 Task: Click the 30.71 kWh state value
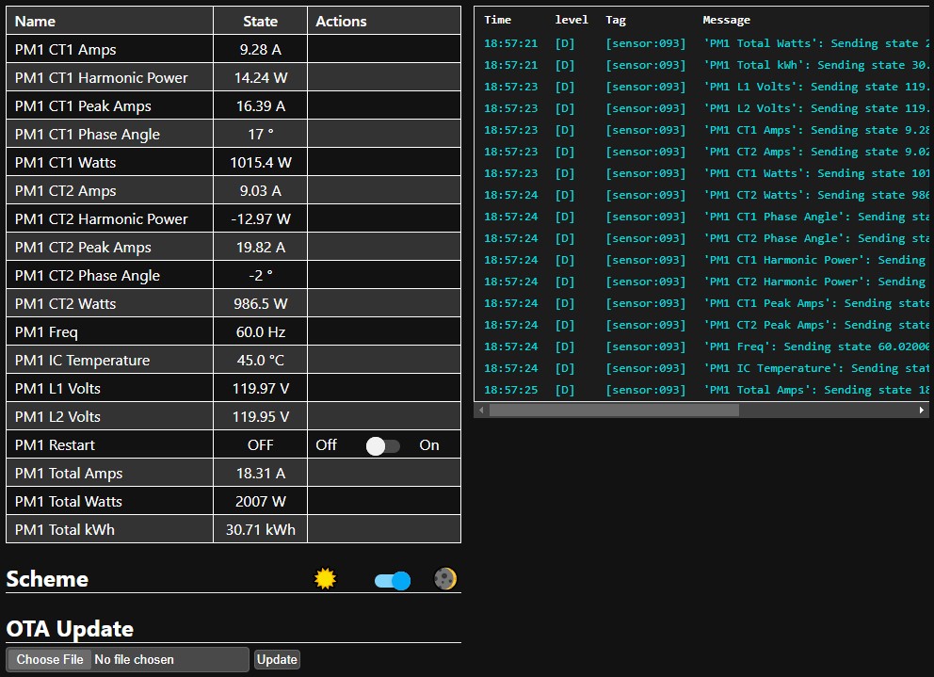point(261,530)
